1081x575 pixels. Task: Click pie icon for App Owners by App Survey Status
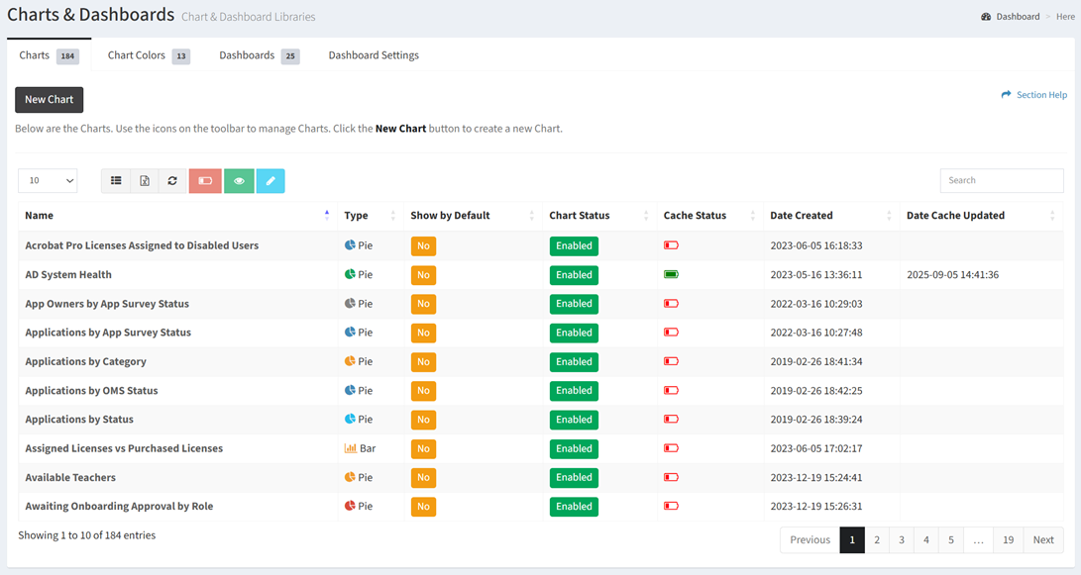(350, 303)
